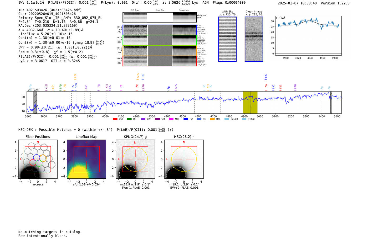Click the Primary Spec_Slot_IFU_AMP line

click(x=60, y=18)
